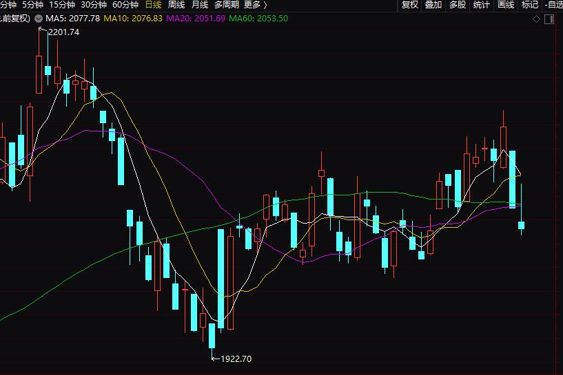This screenshot has width=563, height=375.
Task: Select the 日线 daily chart tab
Action: tap(153, 5)
